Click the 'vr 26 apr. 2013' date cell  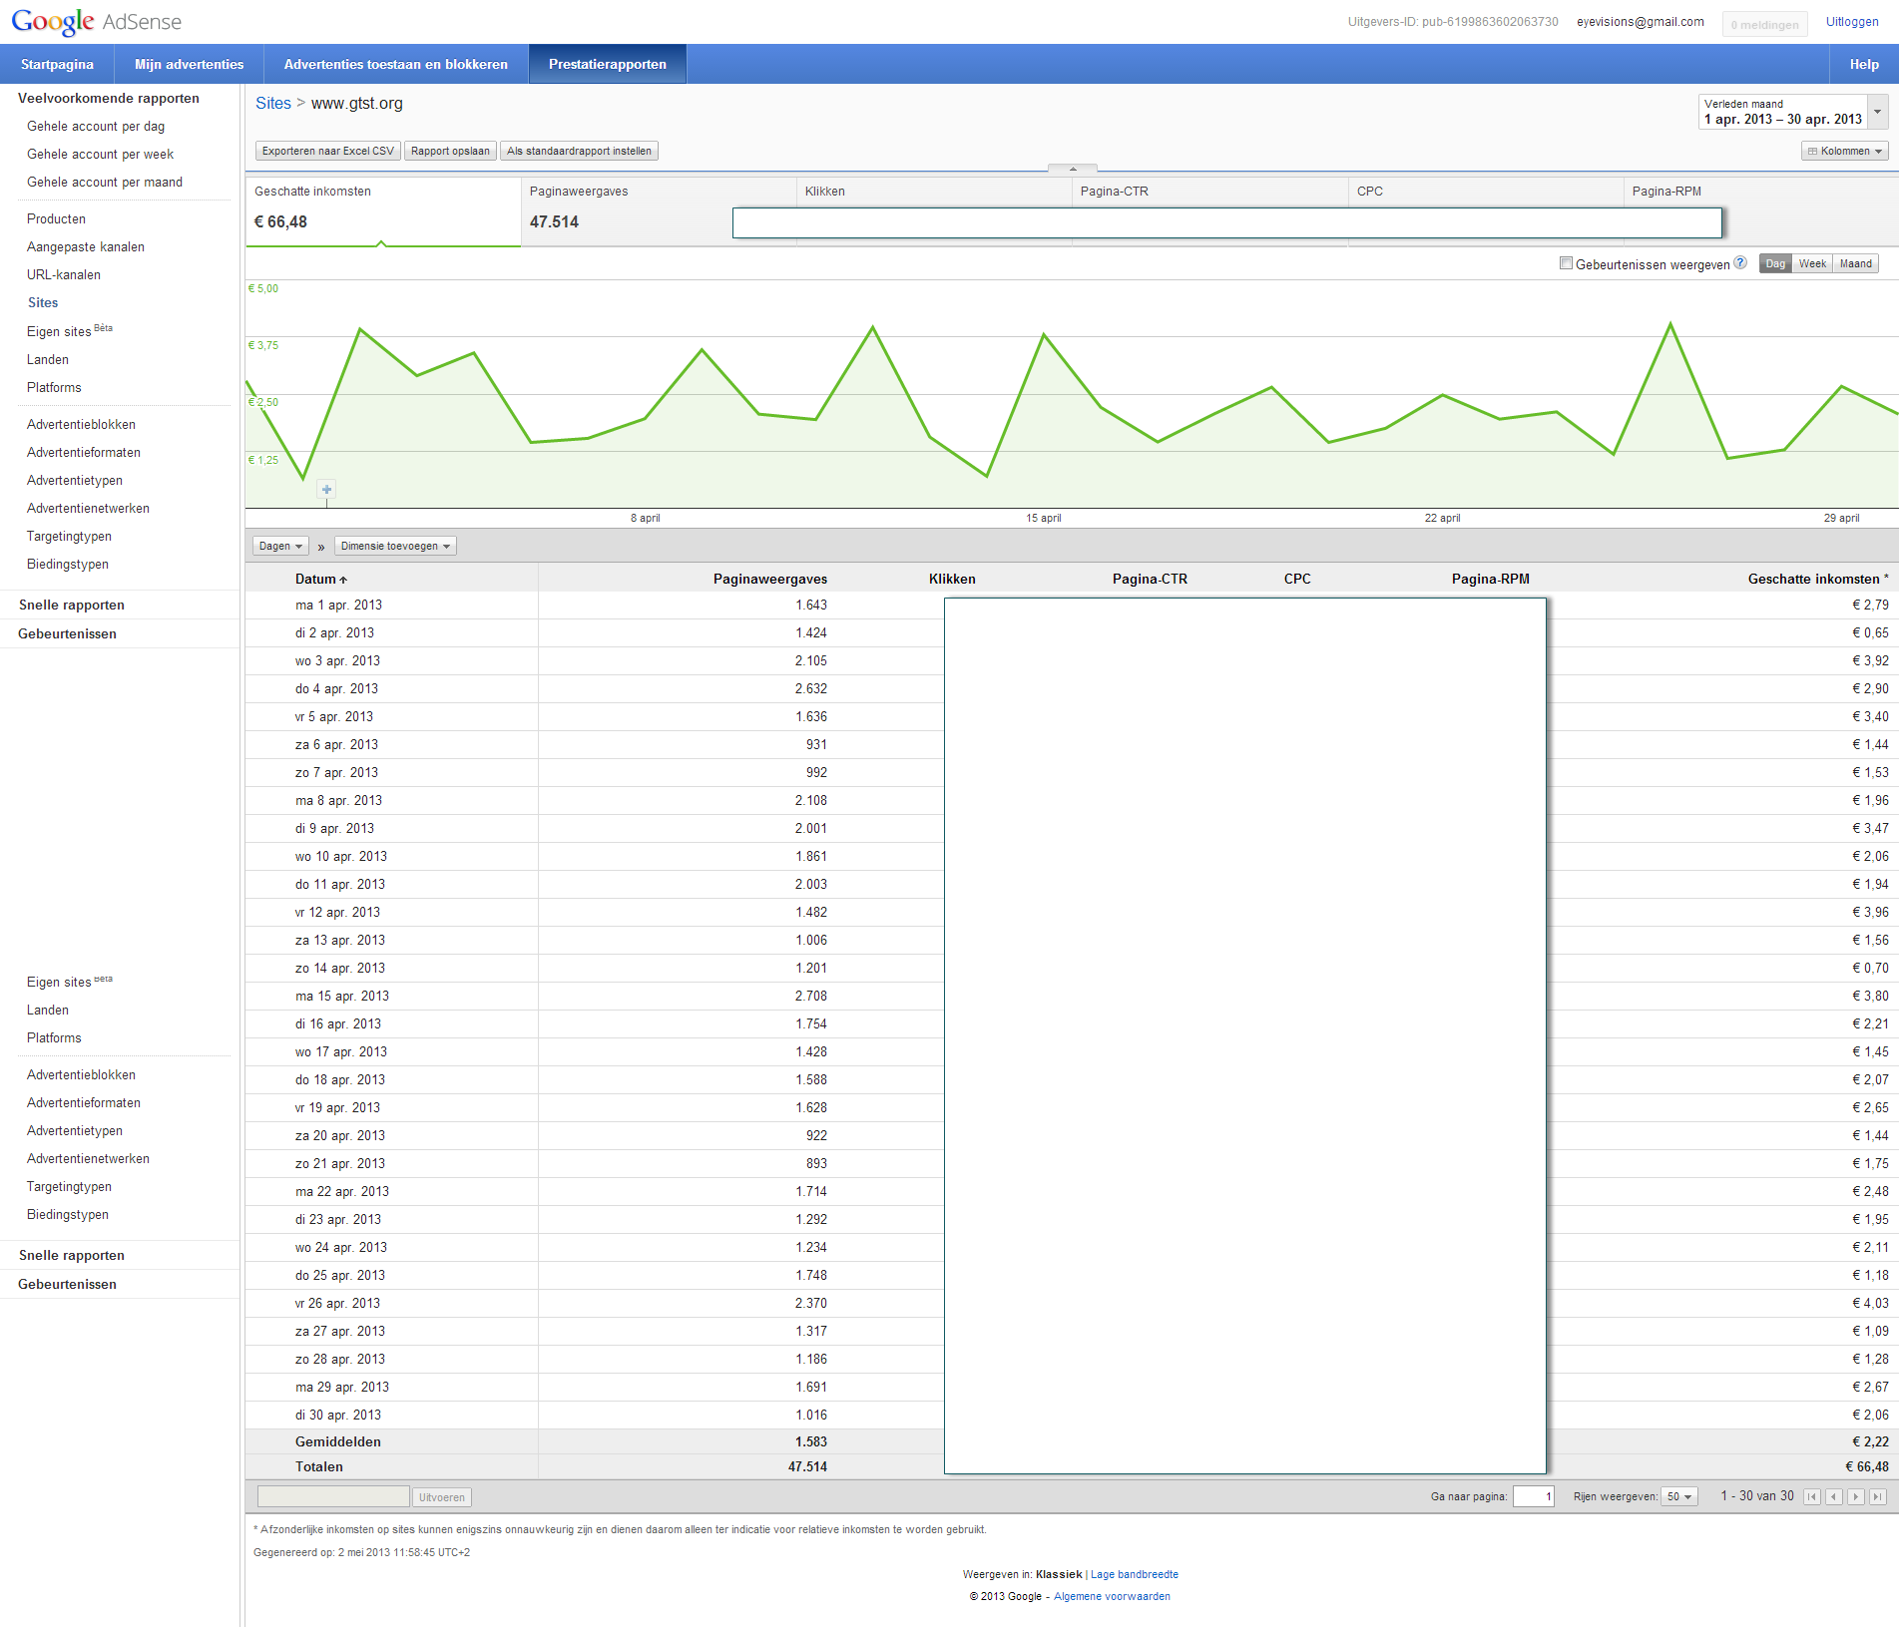[337, 1304]
